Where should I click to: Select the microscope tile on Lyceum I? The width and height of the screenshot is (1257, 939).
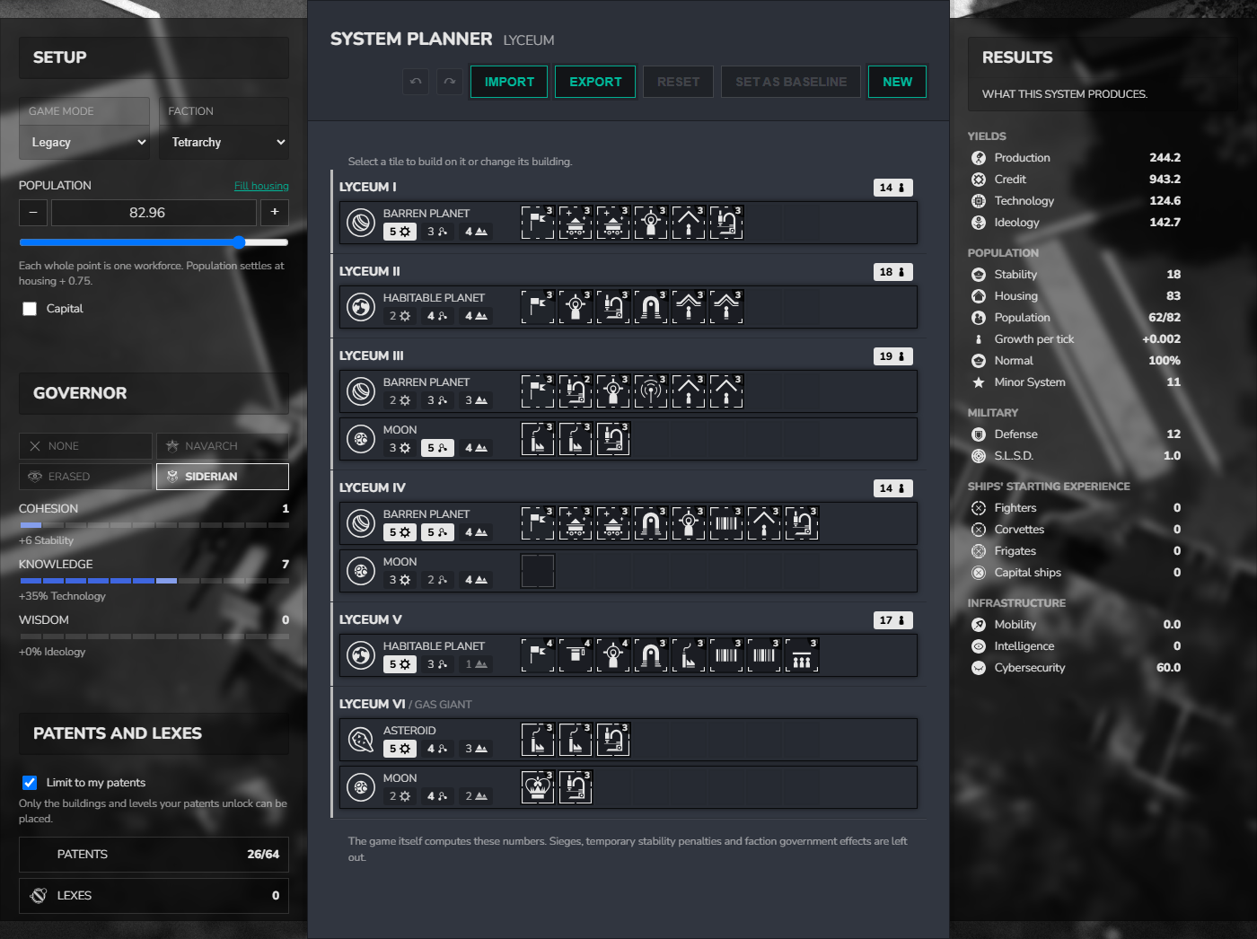tap(726, 223)
